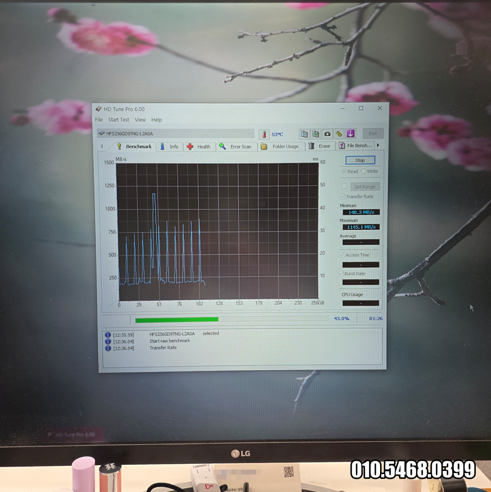Toggle the checkbox beside Set Range
491x492 pixels.
[x=344, y=186]
